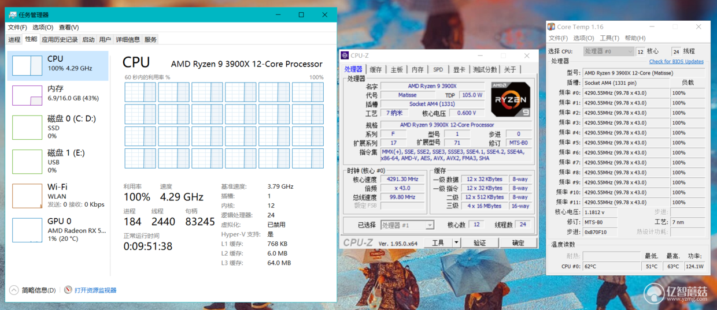Click Check for BIOS Updates link

pyautogui.click(x=676, y=61)
